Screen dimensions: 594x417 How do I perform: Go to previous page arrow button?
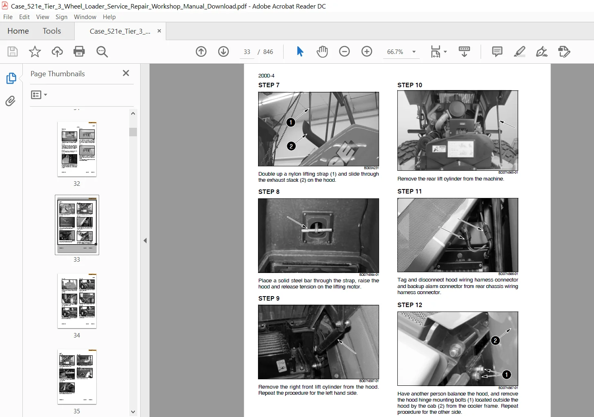[201, 52]
